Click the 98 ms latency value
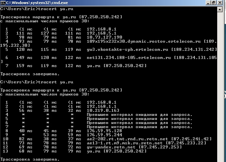Image resolution: width=226 pixels, height=162 pixels. 26,37
